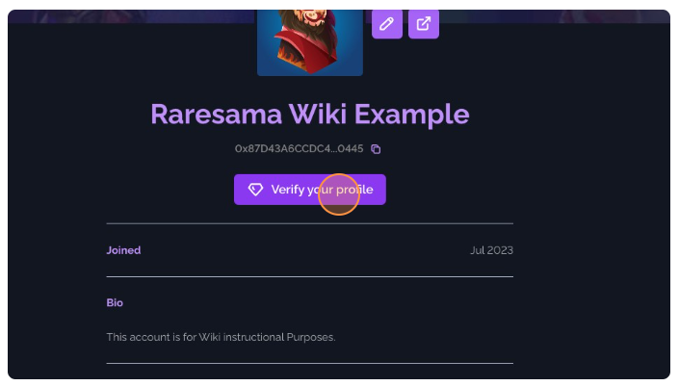Click the banner image left of the avatar
Viewport: 679px width, 386px height.
(132, 16)
